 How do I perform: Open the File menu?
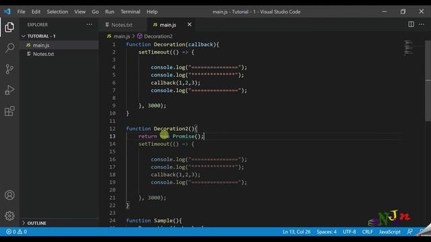(21, 11)
